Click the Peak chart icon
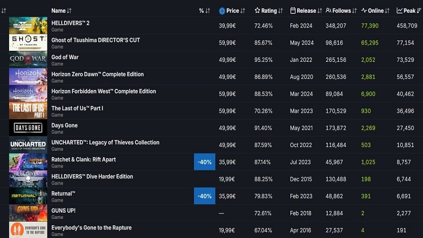423x238 pixels. 400,11
